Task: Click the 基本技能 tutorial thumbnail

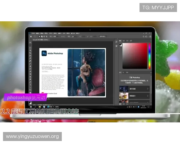Action: [124, 88]
